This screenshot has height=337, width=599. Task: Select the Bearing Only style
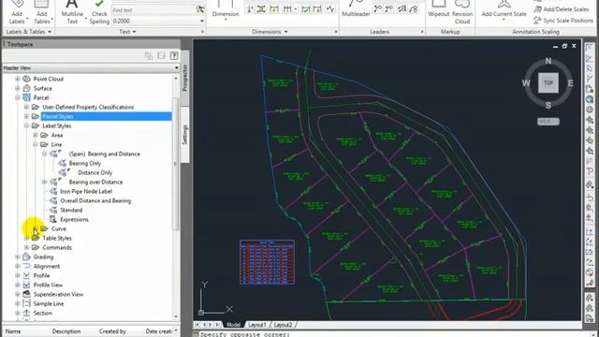pyautogui.click(x=85, y=163)
